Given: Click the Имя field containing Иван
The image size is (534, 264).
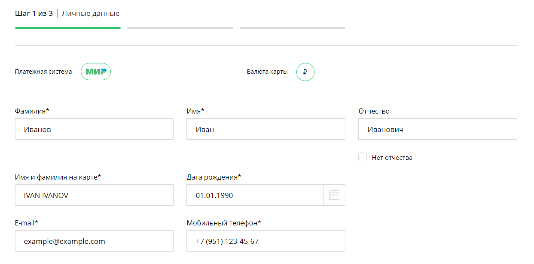Looking at the screenshot, I should click(265, 129).
